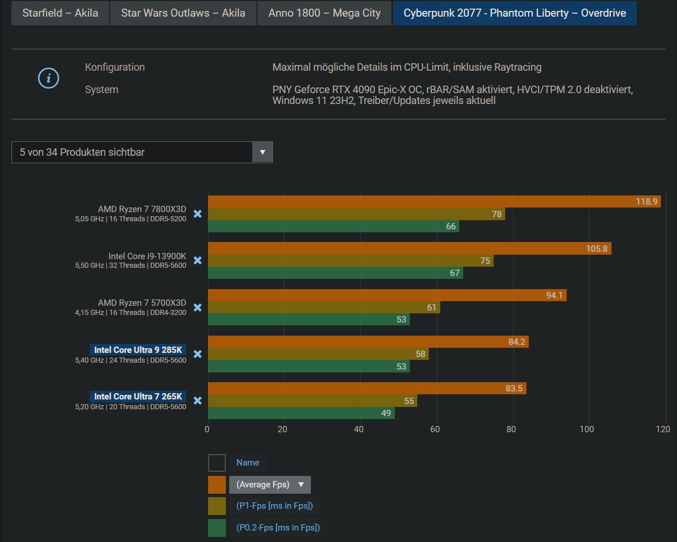Viewport: 677px width, 542px height.
Task: Click '5,05 GHz | 16 Threads | DDR5-5200' spec line
Action: 131,219
